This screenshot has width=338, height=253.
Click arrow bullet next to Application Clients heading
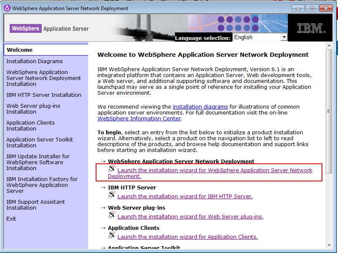pos(103,228)
